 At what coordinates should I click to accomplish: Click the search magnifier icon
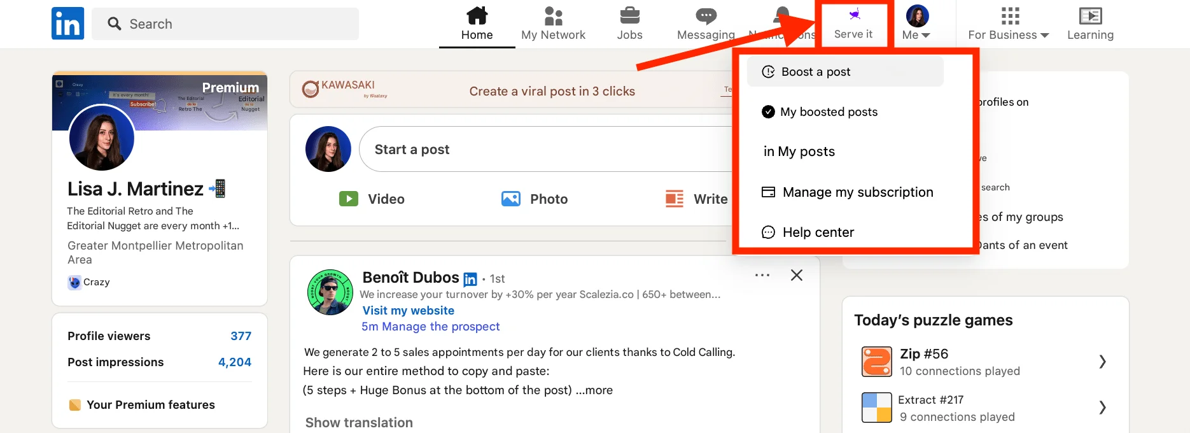[115, 24]
